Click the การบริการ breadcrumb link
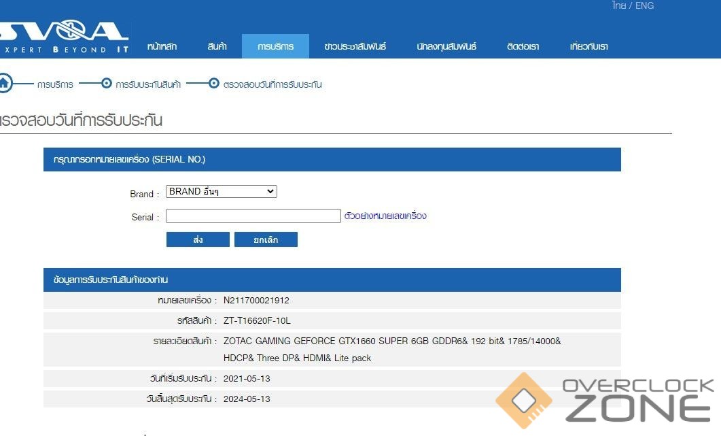 click(x=55, y=84)
